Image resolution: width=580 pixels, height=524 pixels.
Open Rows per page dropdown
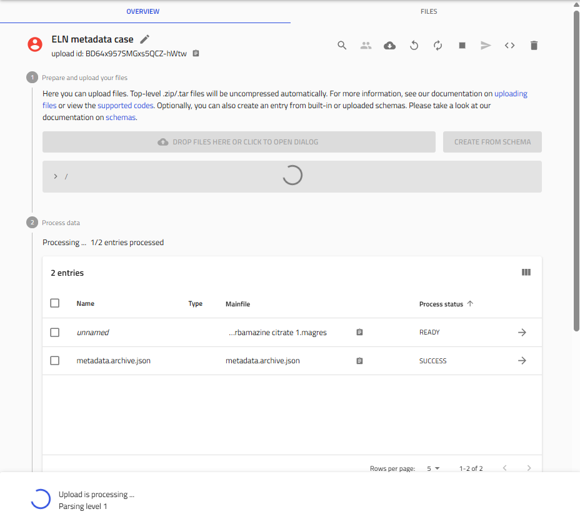[x=433, y=468]
